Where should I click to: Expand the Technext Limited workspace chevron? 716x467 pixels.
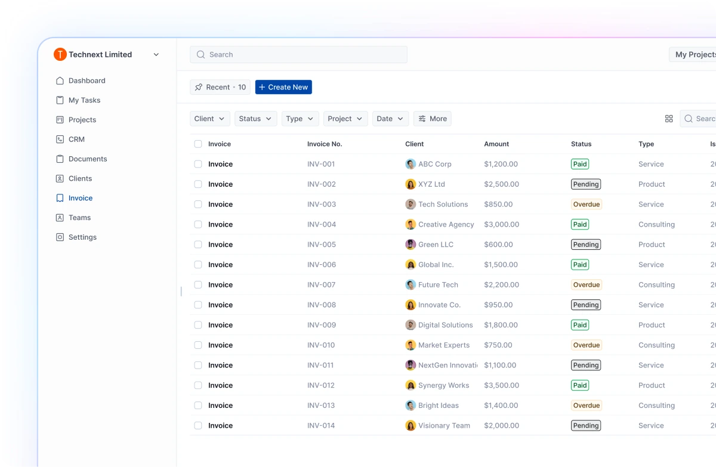[156, 54]
